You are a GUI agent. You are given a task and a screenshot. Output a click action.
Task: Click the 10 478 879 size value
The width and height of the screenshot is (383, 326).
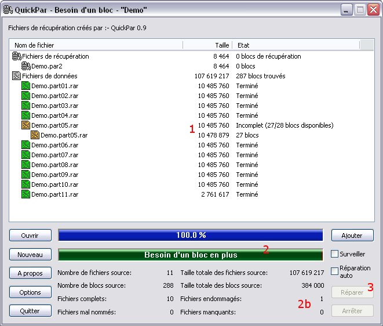[213, 135]
